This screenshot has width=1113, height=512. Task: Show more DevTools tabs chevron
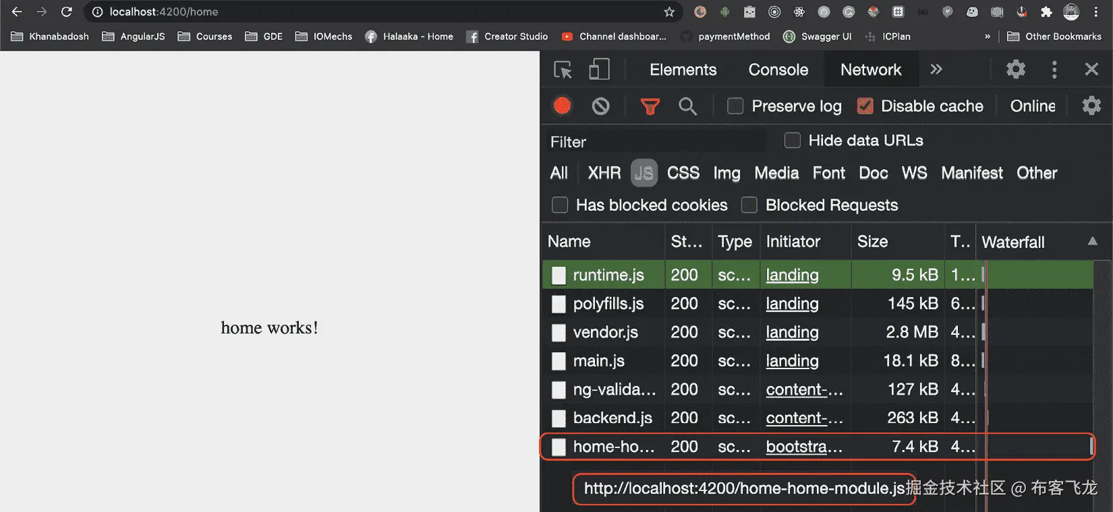[x=936, y=69]
